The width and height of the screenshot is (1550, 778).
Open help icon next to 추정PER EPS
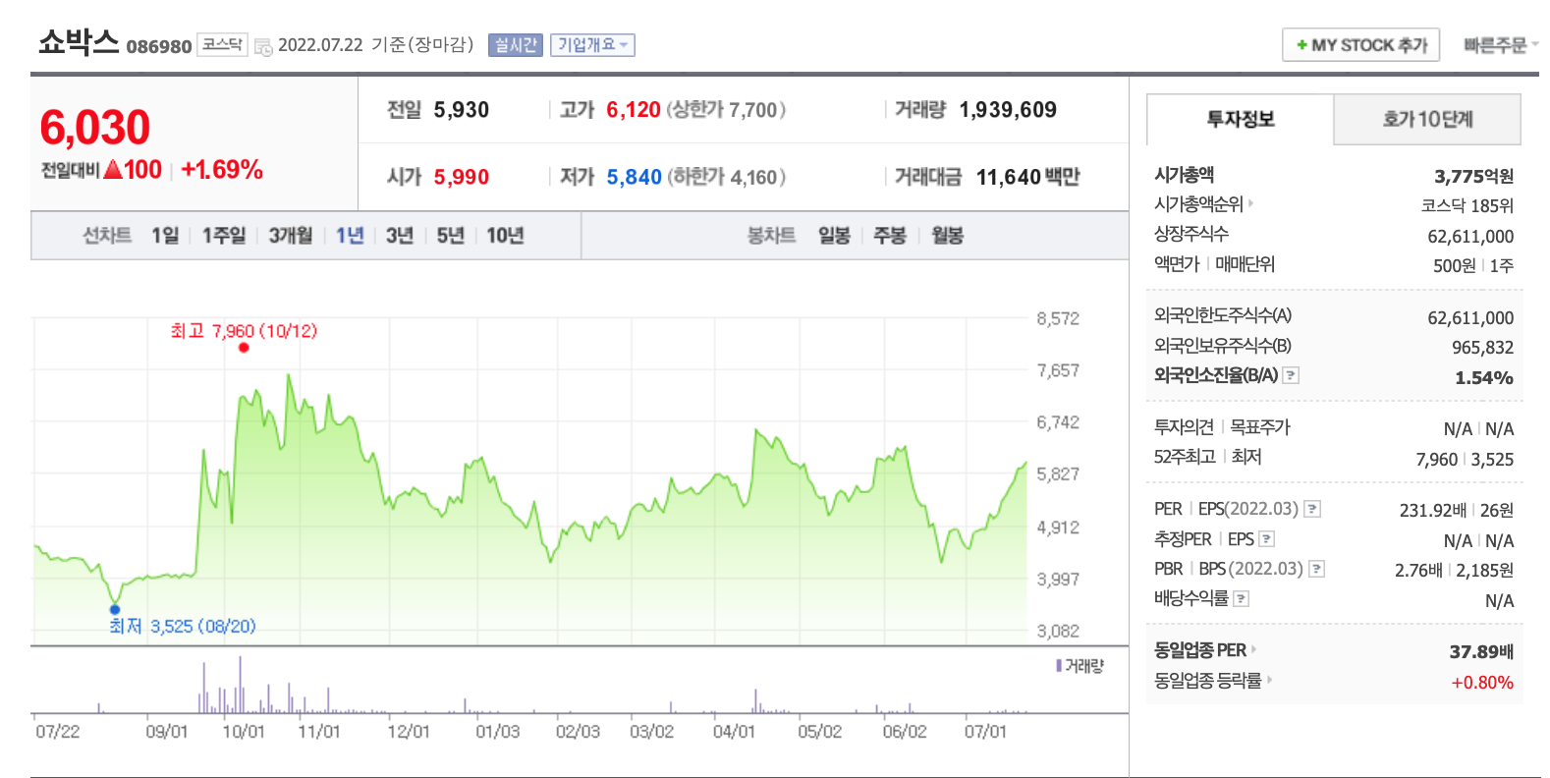pos(1267,539)
